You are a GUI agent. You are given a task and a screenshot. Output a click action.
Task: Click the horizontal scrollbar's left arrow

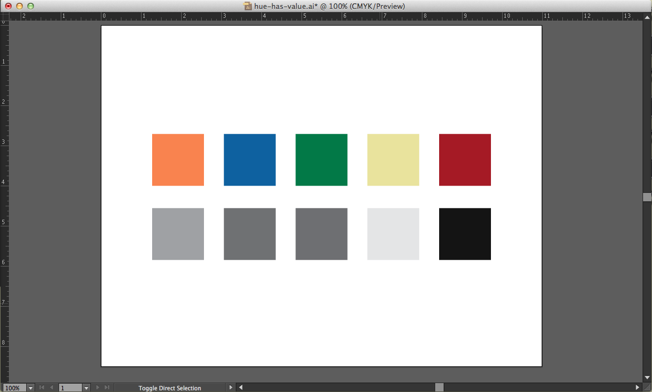point(241,388)
